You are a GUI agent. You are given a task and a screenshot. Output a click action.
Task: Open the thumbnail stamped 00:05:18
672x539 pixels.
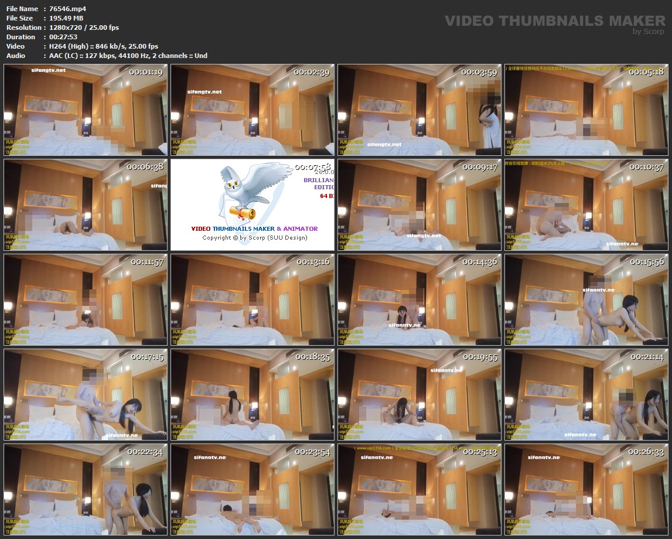[586, 110]
